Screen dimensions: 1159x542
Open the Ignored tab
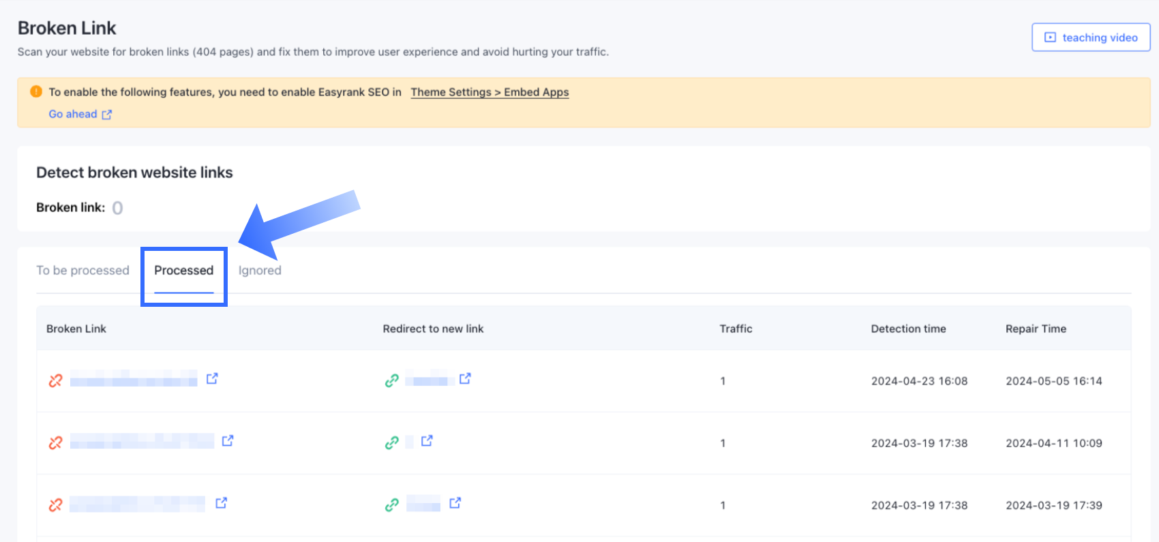260,271
